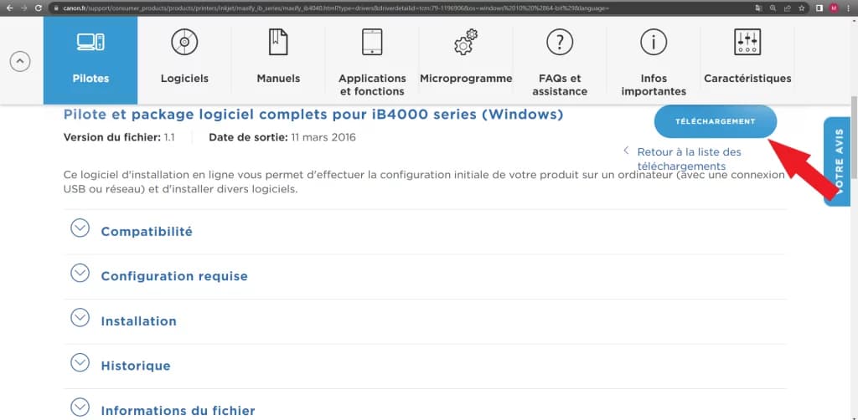Screen dimensions: 858x420
Task: Click the Caractéristiques label
Action: (x=747, y=78)
